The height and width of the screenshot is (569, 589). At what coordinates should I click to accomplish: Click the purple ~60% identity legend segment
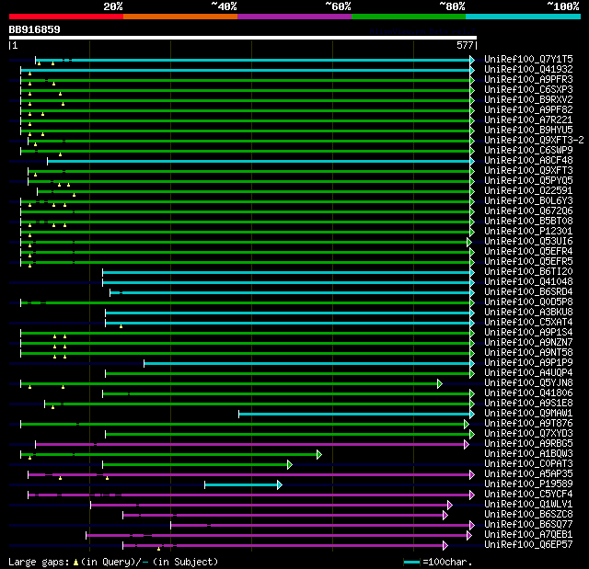(294, 17)
